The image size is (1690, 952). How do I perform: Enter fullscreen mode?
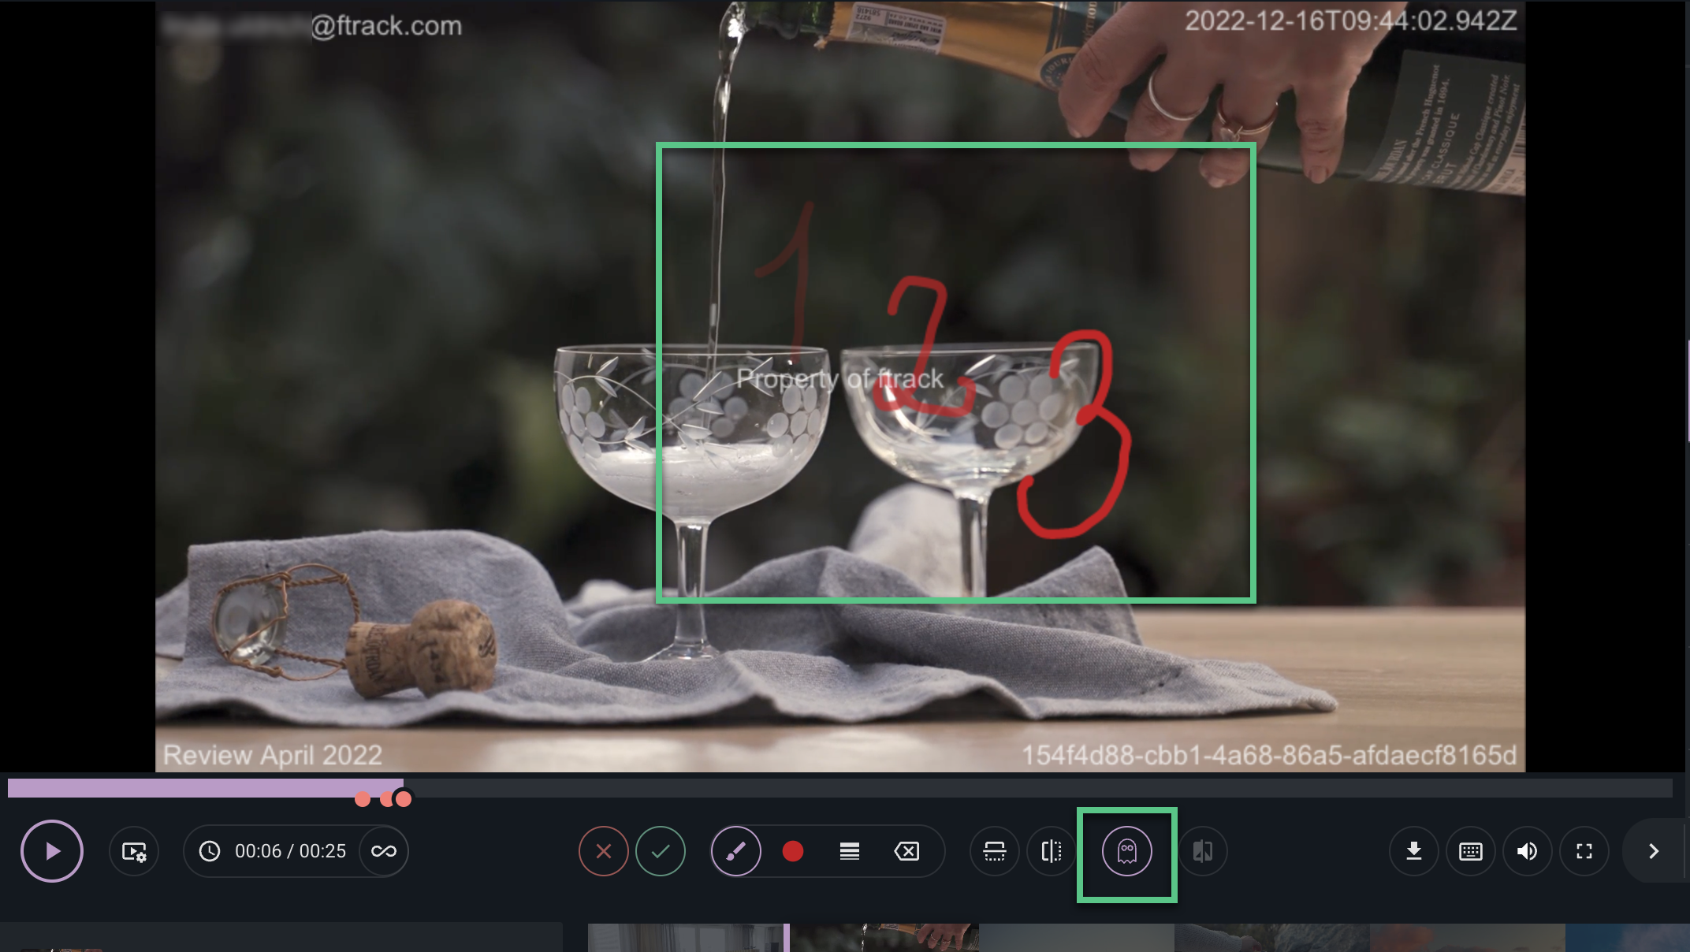[1584, 851]
